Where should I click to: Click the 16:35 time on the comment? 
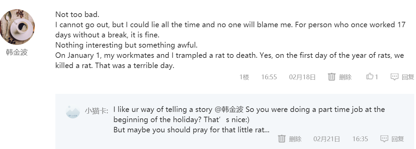point(360,139)
